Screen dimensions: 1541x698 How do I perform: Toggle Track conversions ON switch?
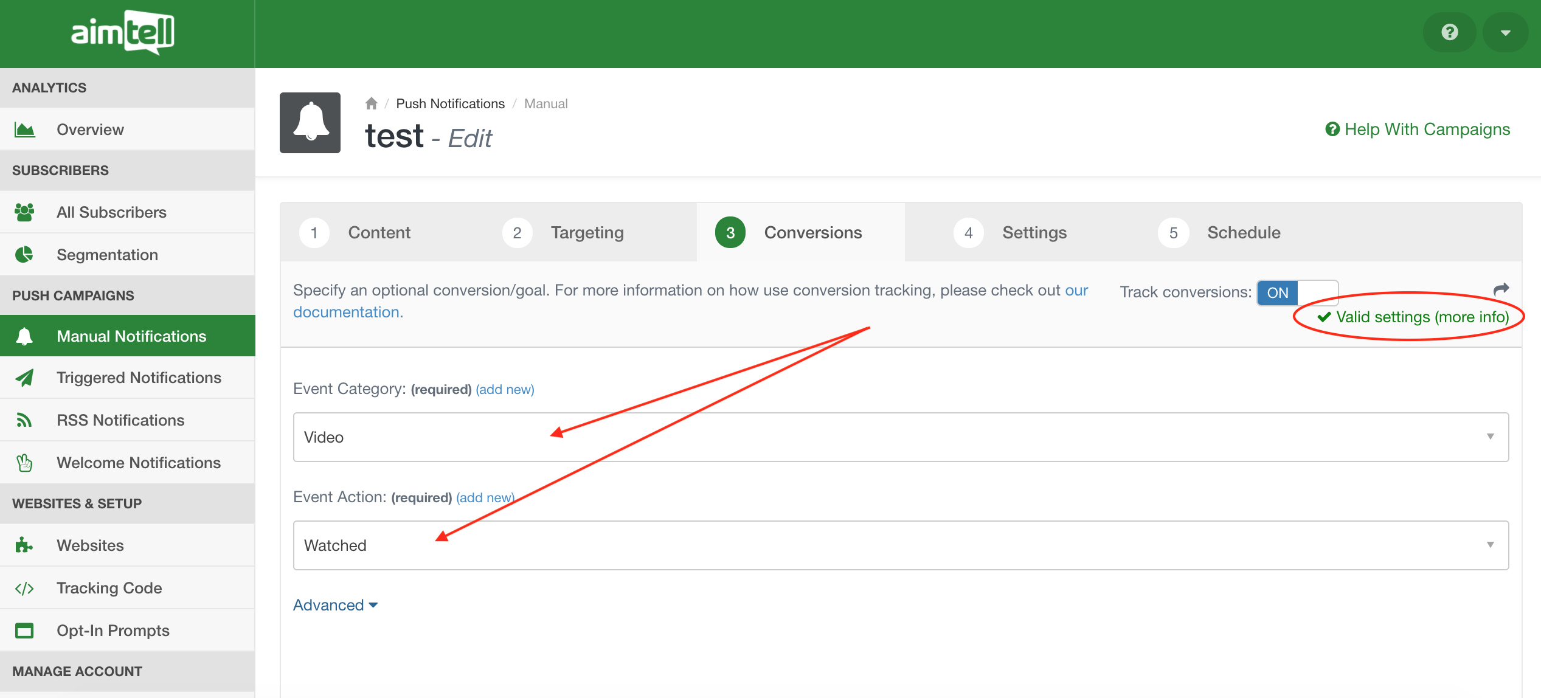1297,292
